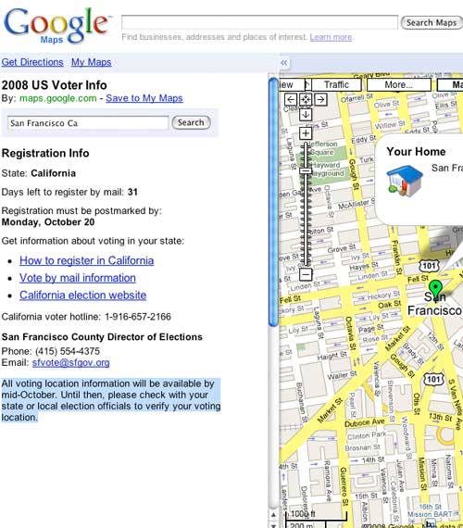463x528 pixels.
Task: Click the voter info Search button
Action: (x=191, y=122)
